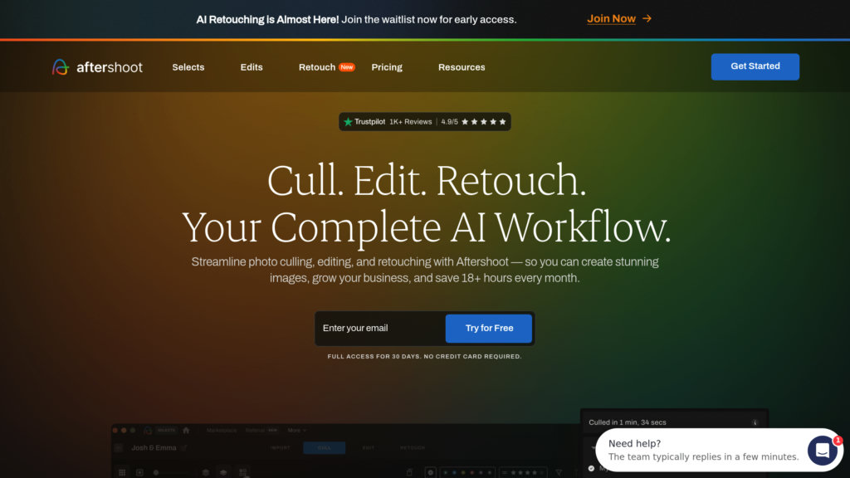This screenshot has width=850, height=478.
Task: Click the filter funnel icon
Action: tap(557, 471)
